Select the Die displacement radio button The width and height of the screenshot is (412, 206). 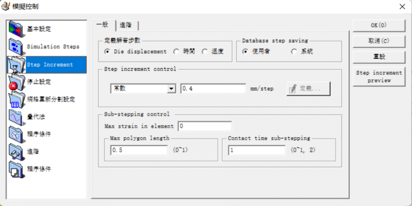click(107, 52)
